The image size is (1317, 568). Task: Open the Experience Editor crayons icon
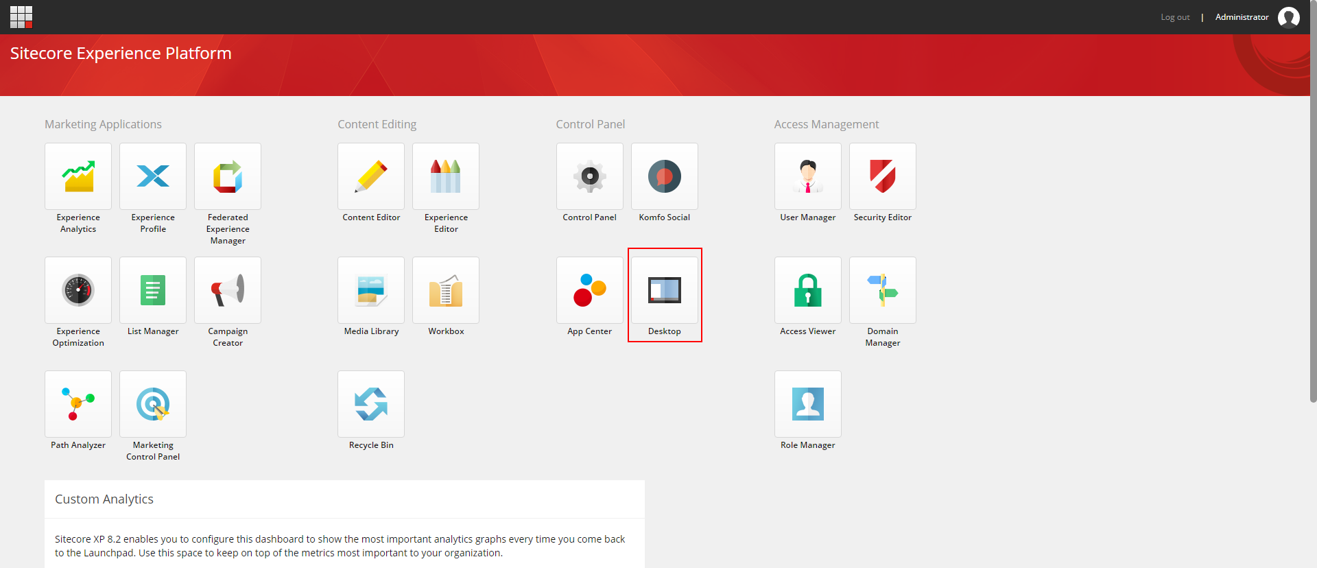click(446, 176)
